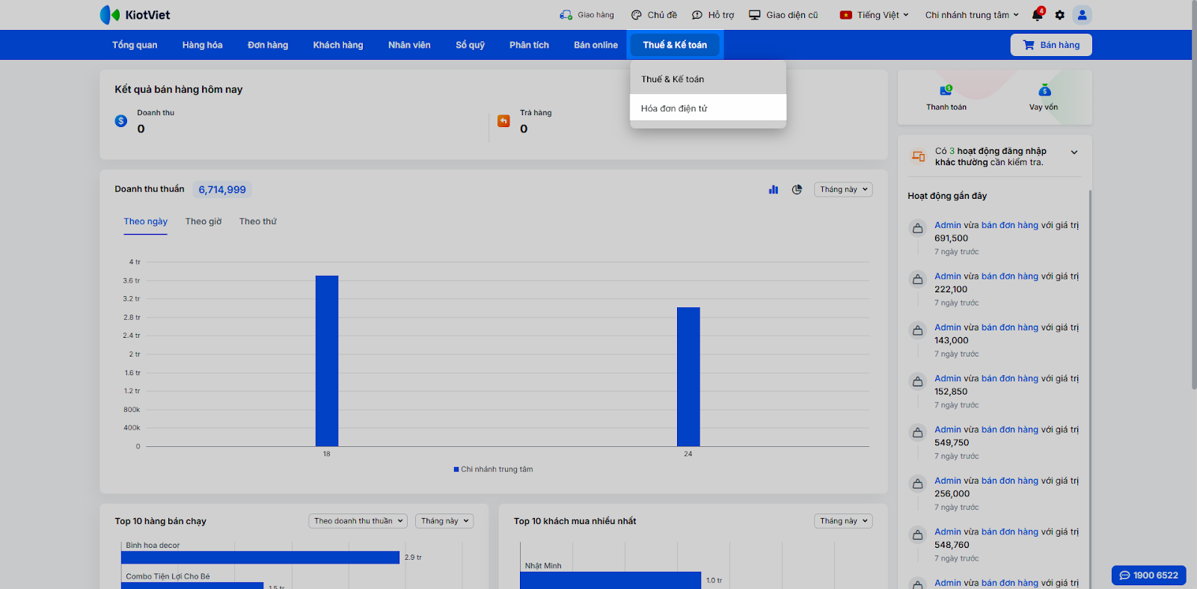The image size is (1197, 589).
Task: Open the settings gear
Action: click(x=1060, y=15)
